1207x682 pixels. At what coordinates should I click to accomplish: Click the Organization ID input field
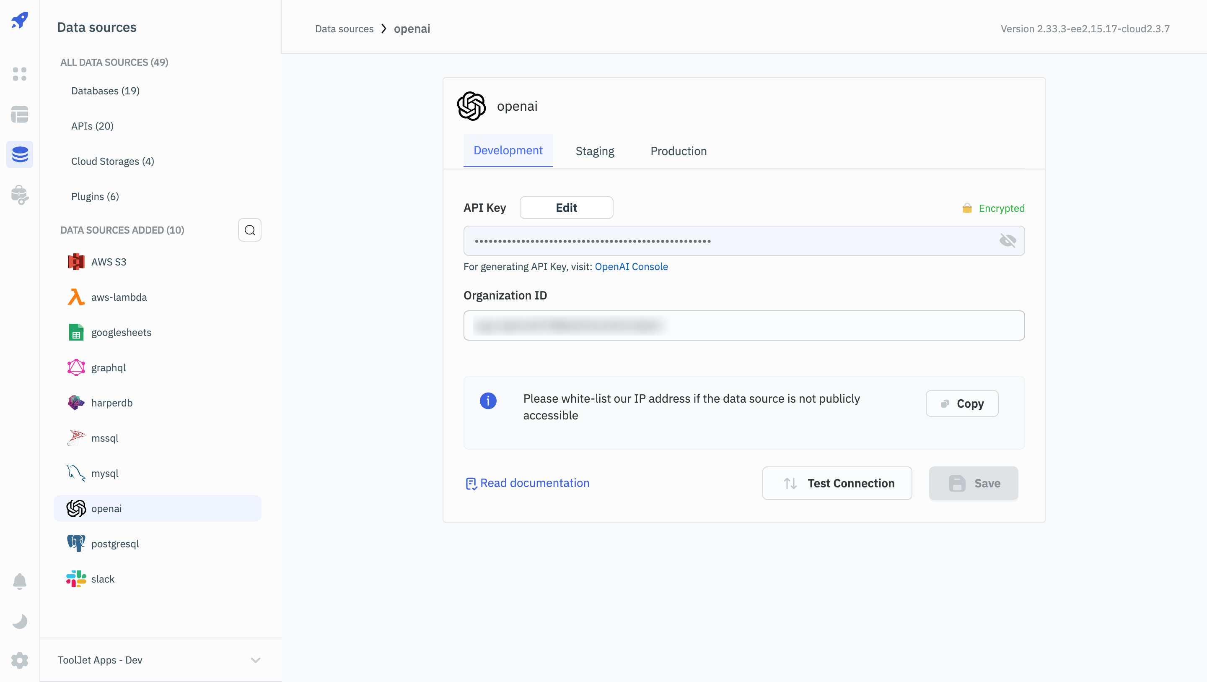[744, 325]
